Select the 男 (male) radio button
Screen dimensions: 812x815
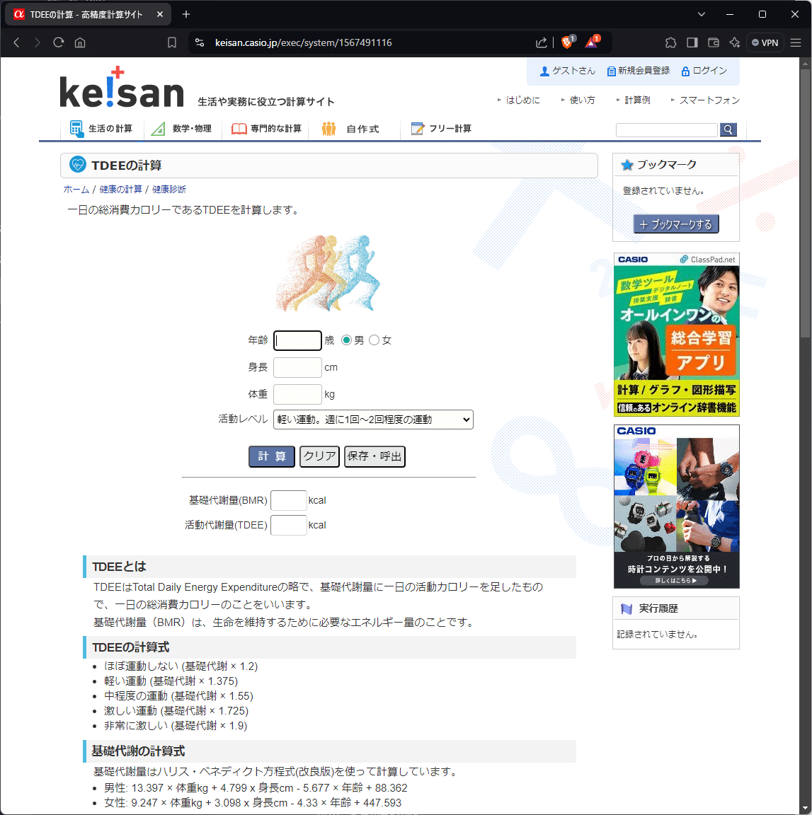click(346, 340)
